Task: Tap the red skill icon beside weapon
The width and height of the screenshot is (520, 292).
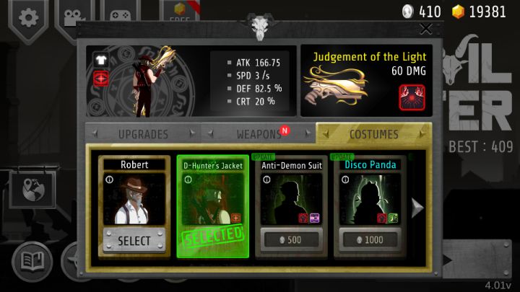Action: click(x=412, y=97)
